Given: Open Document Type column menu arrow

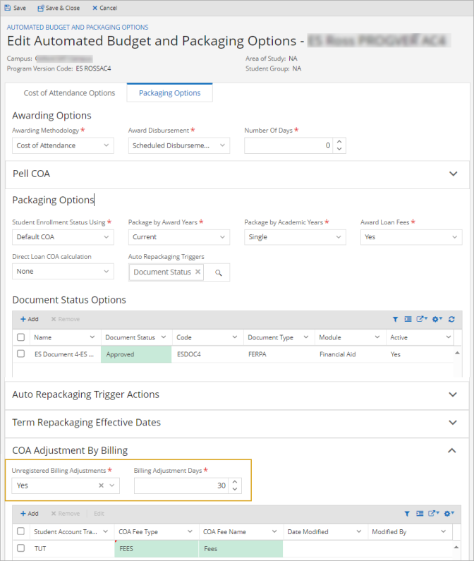Looking at the screenshot, I should click(306, 337).
